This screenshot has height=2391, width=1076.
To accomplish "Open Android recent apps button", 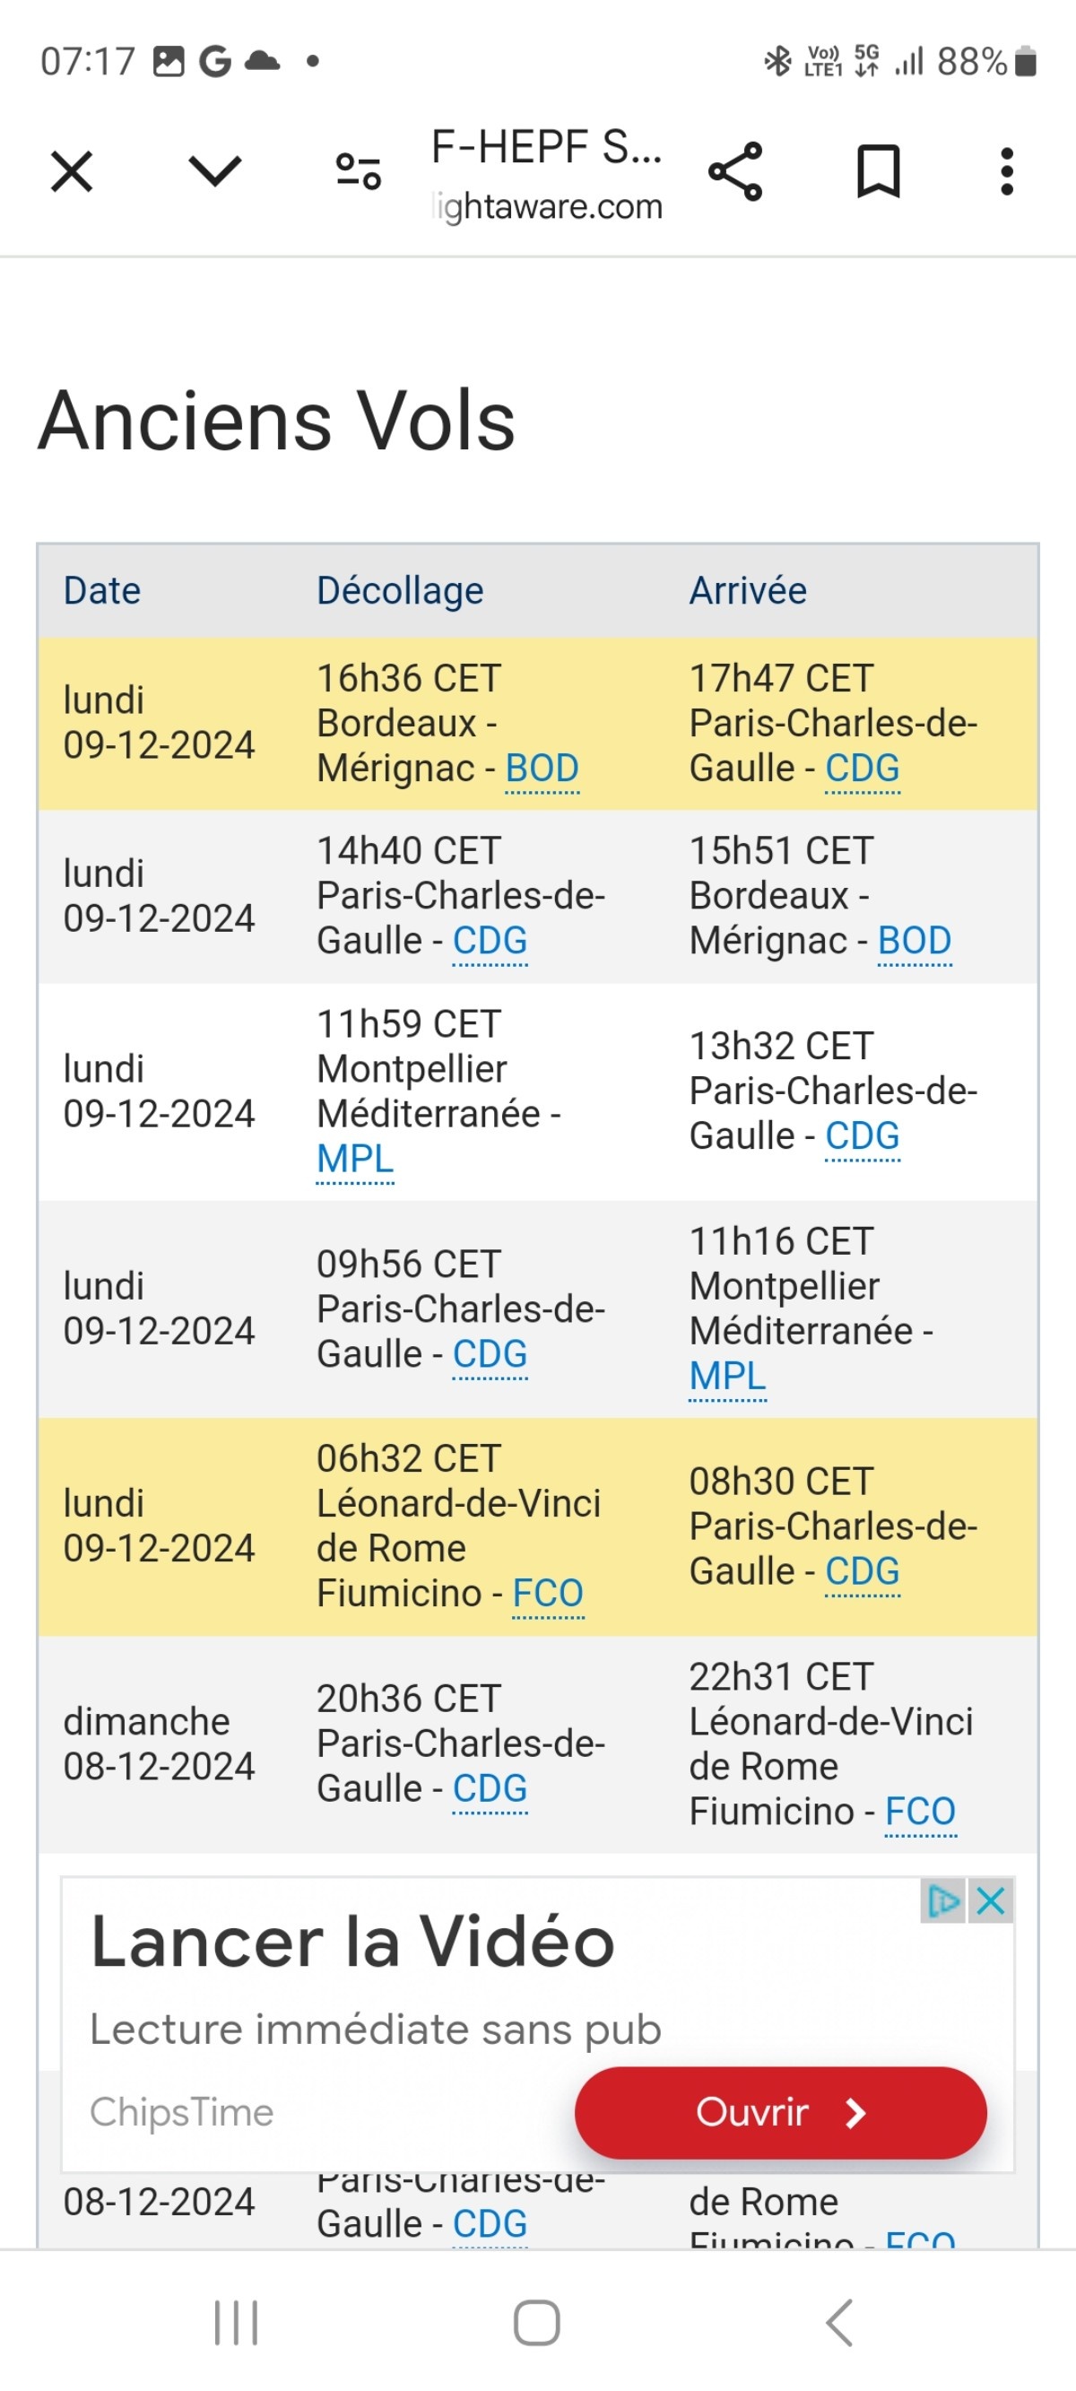I will point(236,2323).
